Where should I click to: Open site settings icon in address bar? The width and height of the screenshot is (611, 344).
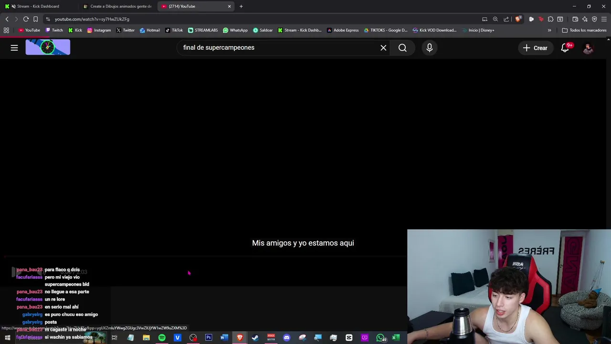pos(48,19)
